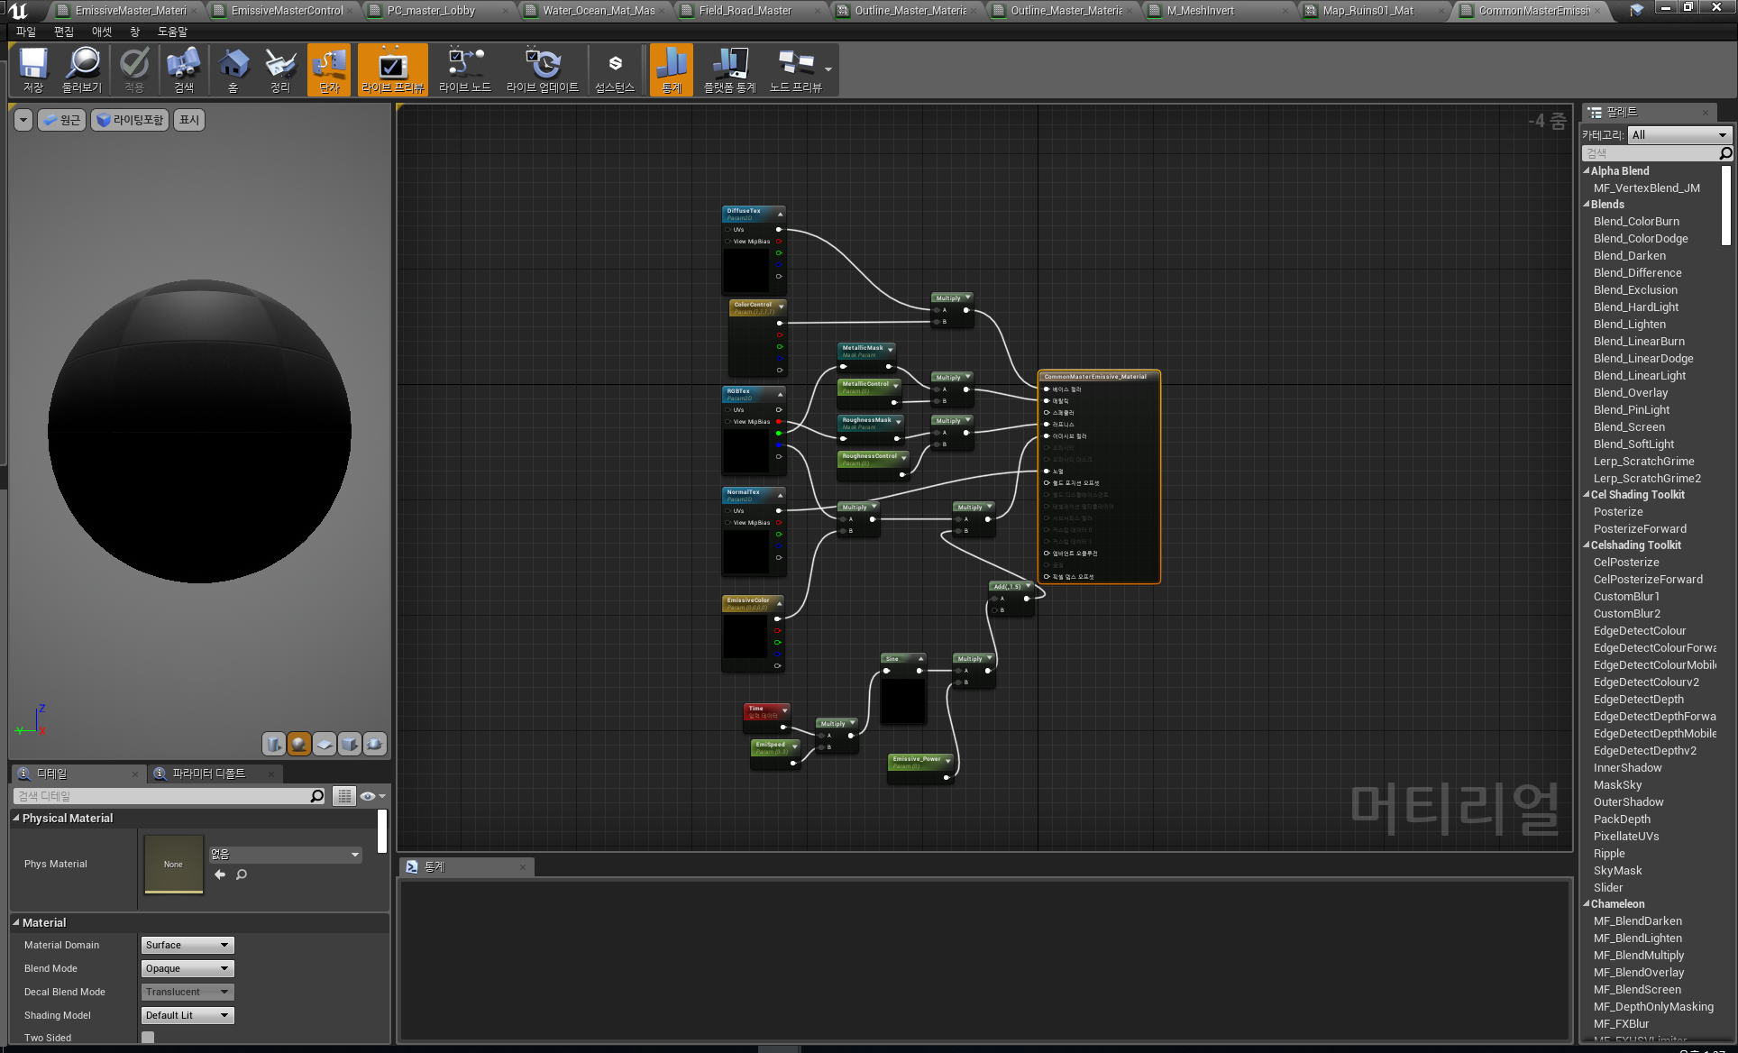1738x1053 pixels.
Task: Click the Browse (둘러보기) magnifier icon
Action: click(82, 69)
